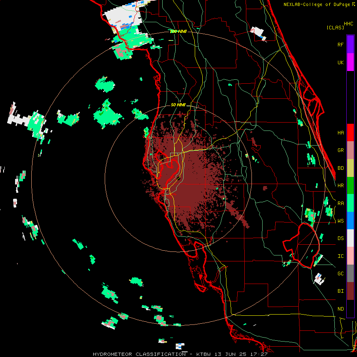Click the NEXLAB-College of DuPage credit

click(x=317, y=4)
